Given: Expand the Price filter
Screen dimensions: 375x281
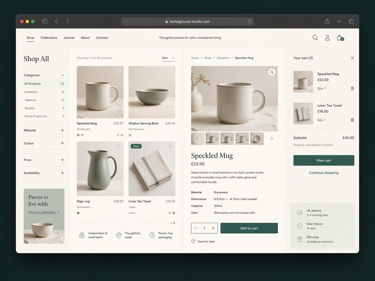Looking at the screenshot, I should point(62,160).
